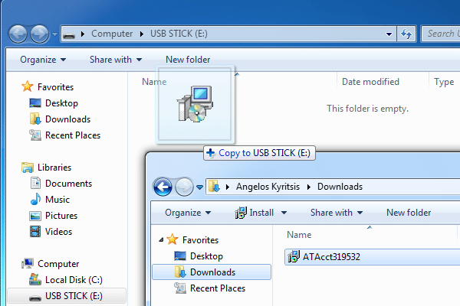Viewport: 460px width, 306px height.
Task: Click the Pictures icon
Action: 35,216
